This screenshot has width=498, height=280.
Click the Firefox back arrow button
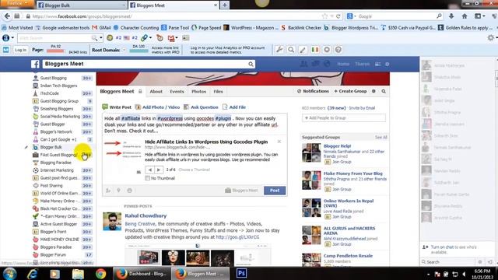[x=7, y=16]
